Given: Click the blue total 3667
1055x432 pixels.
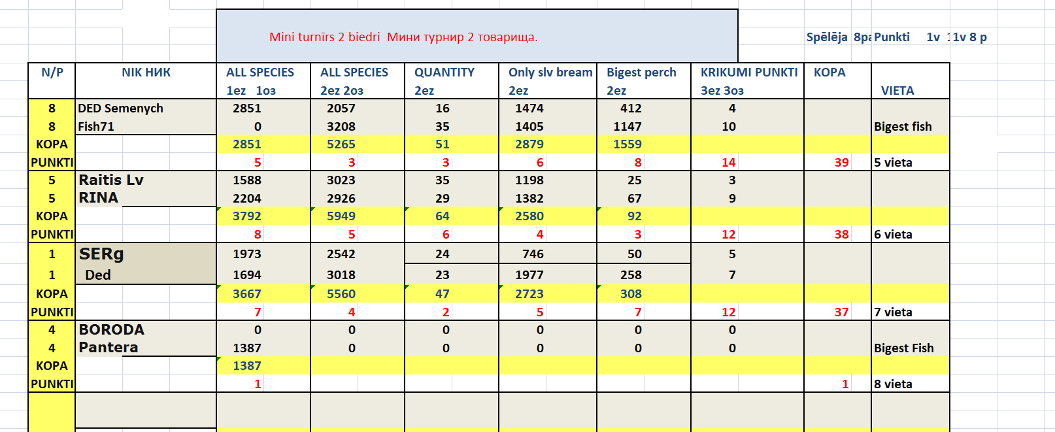Looking at the screenshot, I should click(247, 294).
